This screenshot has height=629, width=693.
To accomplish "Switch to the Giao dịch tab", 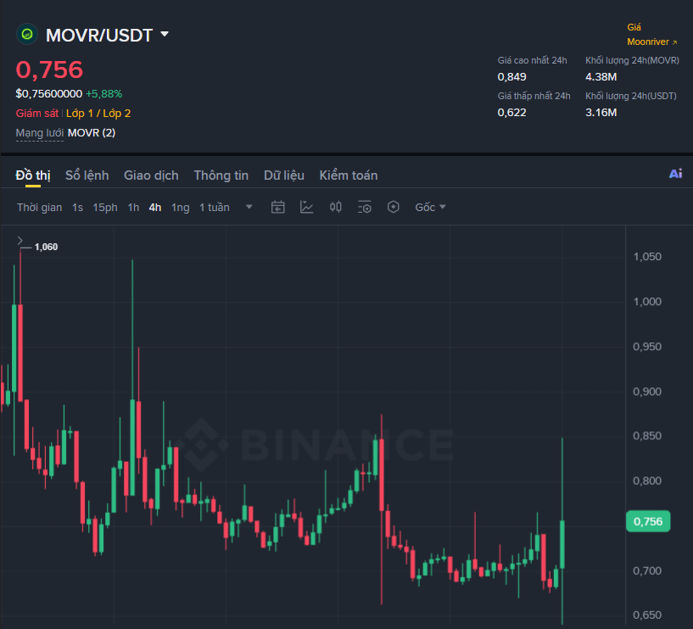I will [x=151, y=175].
